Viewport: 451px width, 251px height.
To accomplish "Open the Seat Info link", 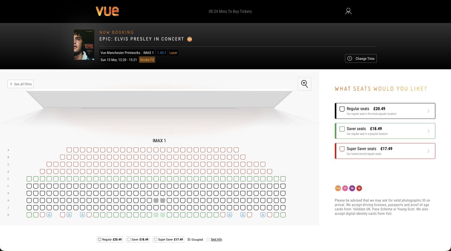I will point(216,239).
